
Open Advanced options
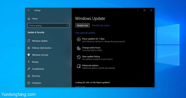coord(90,65)
